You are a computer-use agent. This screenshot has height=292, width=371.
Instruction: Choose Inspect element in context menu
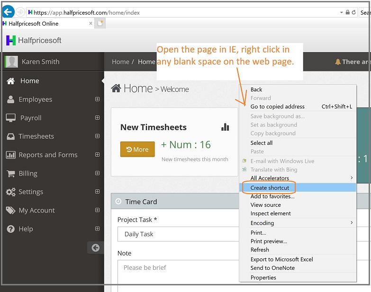pos(298,213)
